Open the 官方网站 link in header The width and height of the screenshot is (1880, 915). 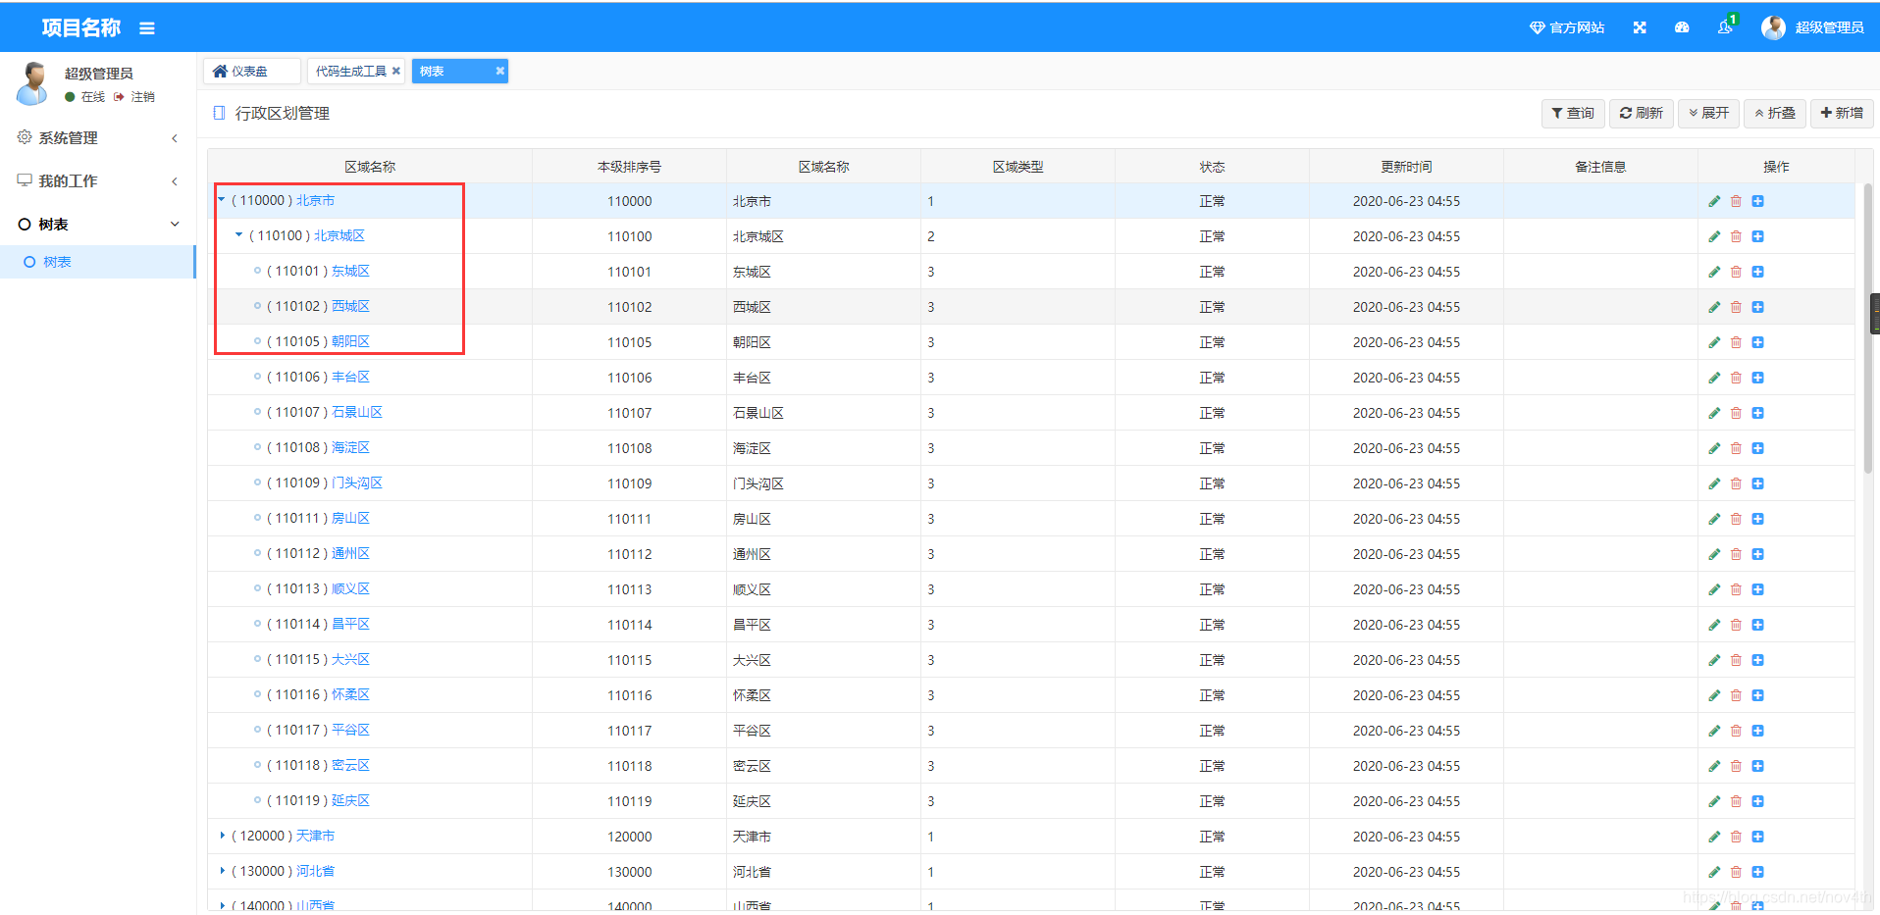(1567, 27)
